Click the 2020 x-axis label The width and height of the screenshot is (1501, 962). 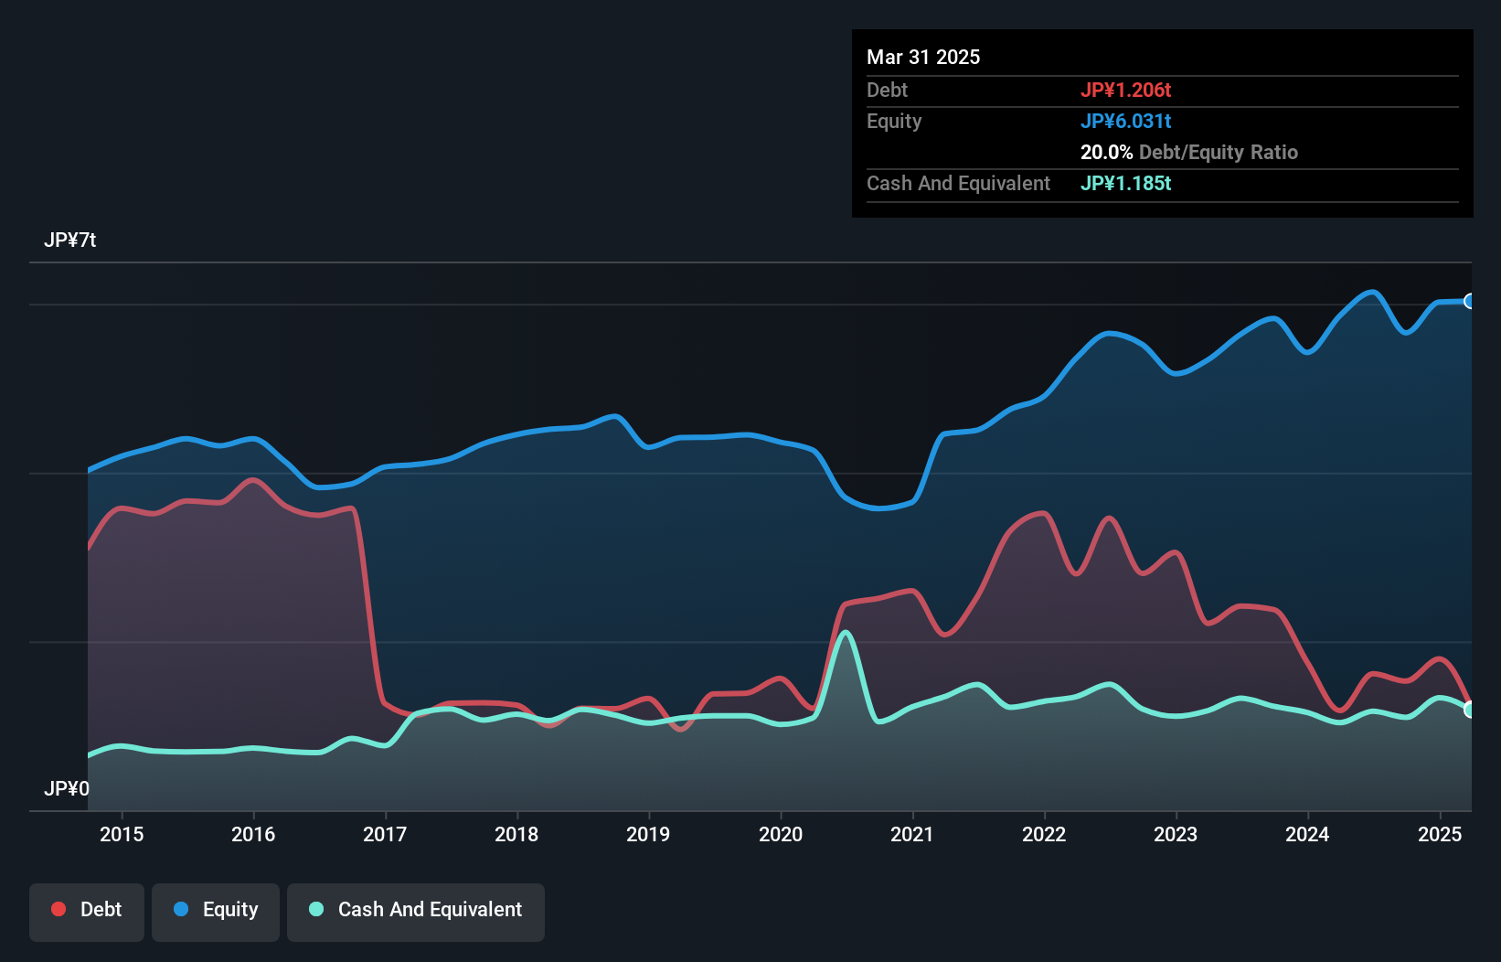(781, 834)
